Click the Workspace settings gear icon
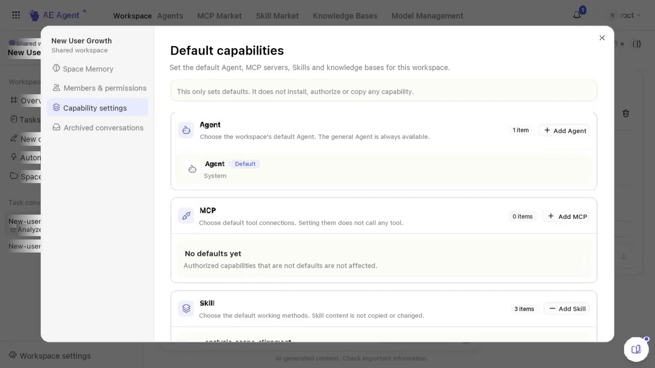 point(13,355)
